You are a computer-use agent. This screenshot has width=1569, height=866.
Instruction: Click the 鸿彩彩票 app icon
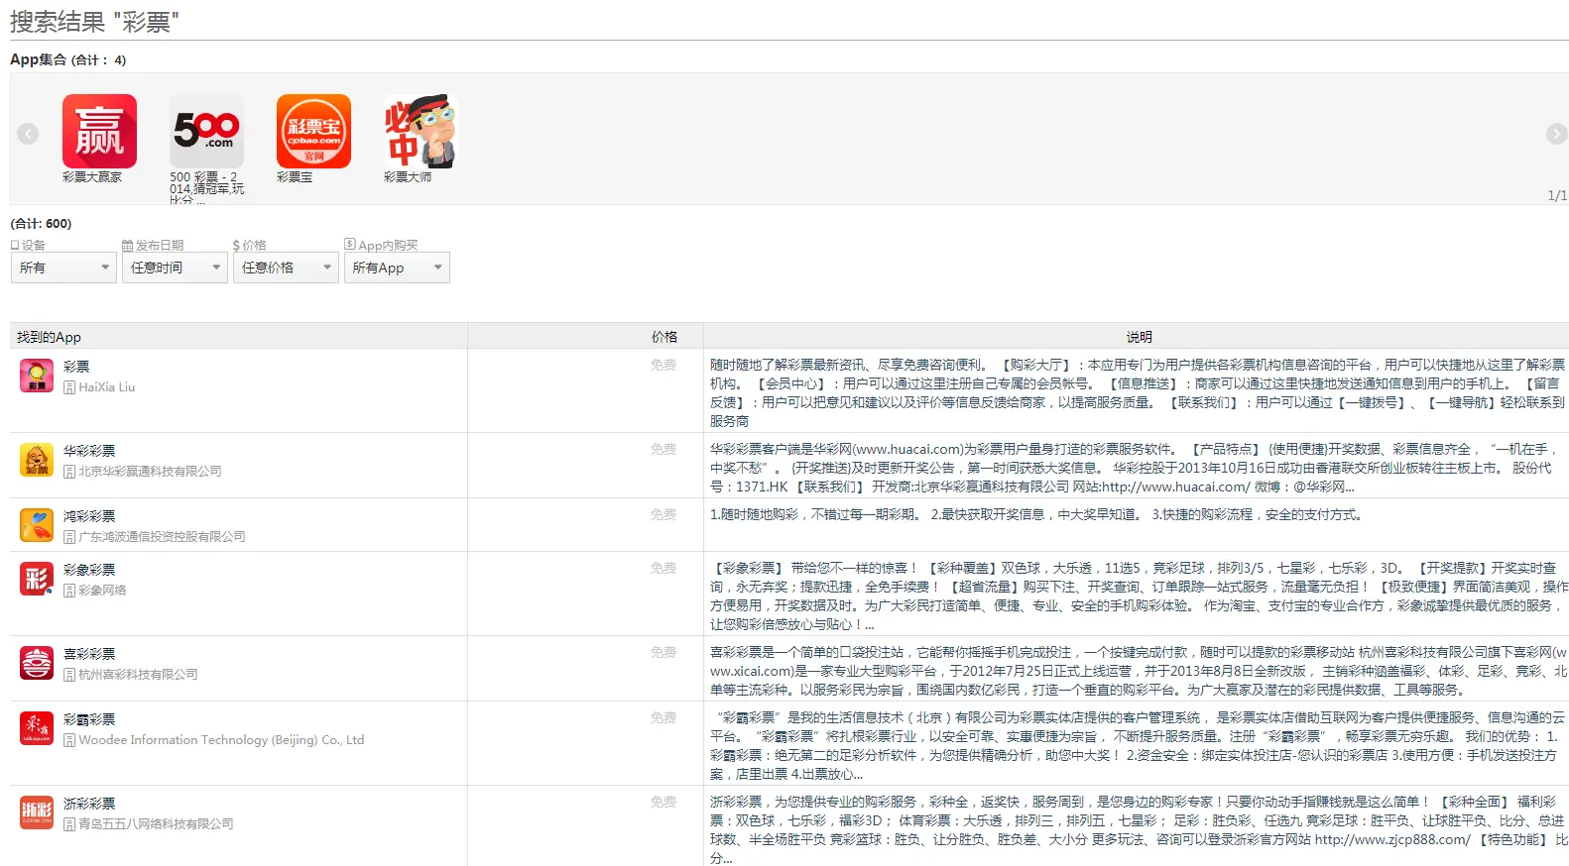pyautogui.click(x=37, y=525)
